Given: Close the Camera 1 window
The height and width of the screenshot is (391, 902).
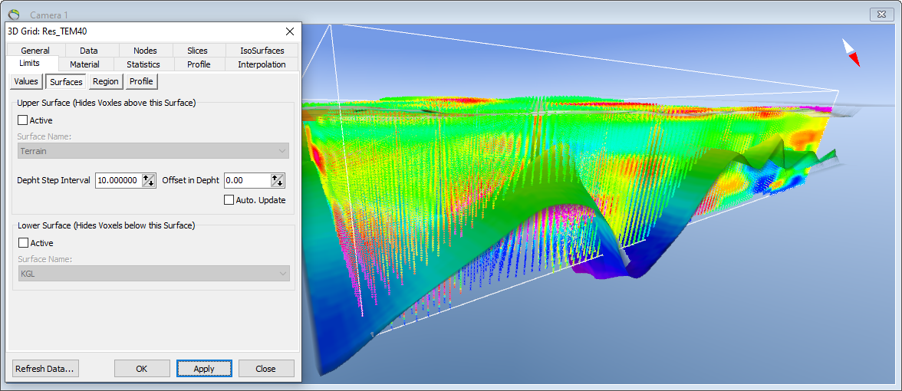Looking at the screenshot, I should pyautogui.click(x=881, y=15).
